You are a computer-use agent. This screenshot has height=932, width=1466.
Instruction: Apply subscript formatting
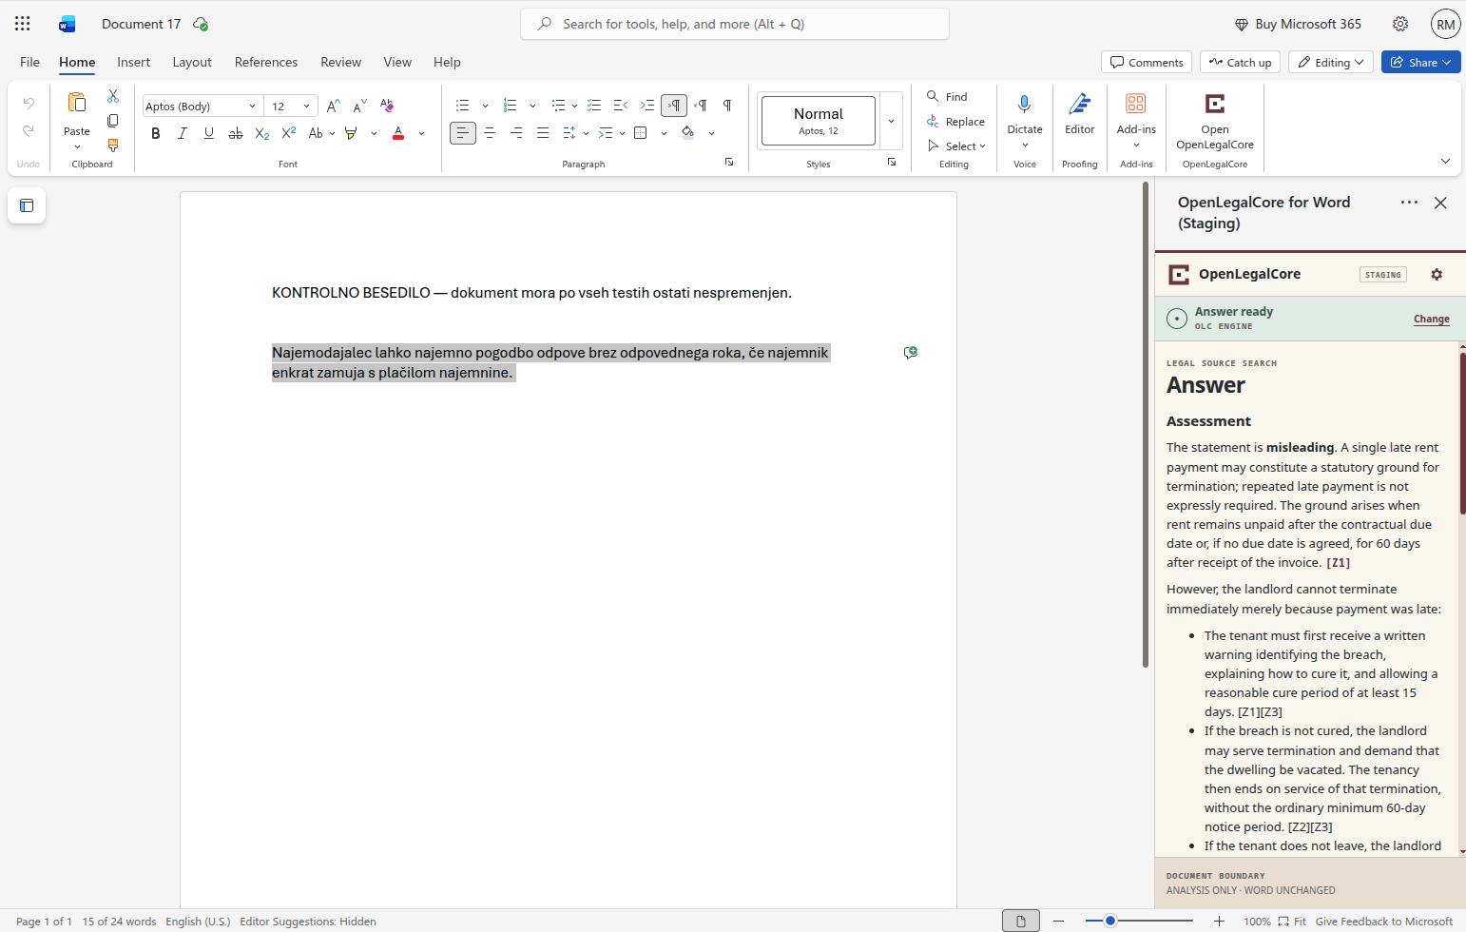tap(262, 133)
